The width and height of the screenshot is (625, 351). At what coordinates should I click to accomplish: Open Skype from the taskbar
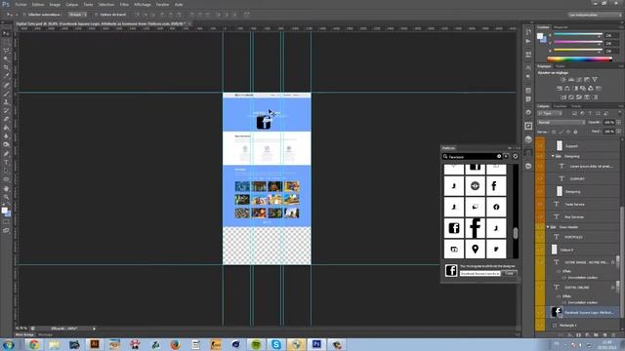pyautogui.click(x=275, y=344)
